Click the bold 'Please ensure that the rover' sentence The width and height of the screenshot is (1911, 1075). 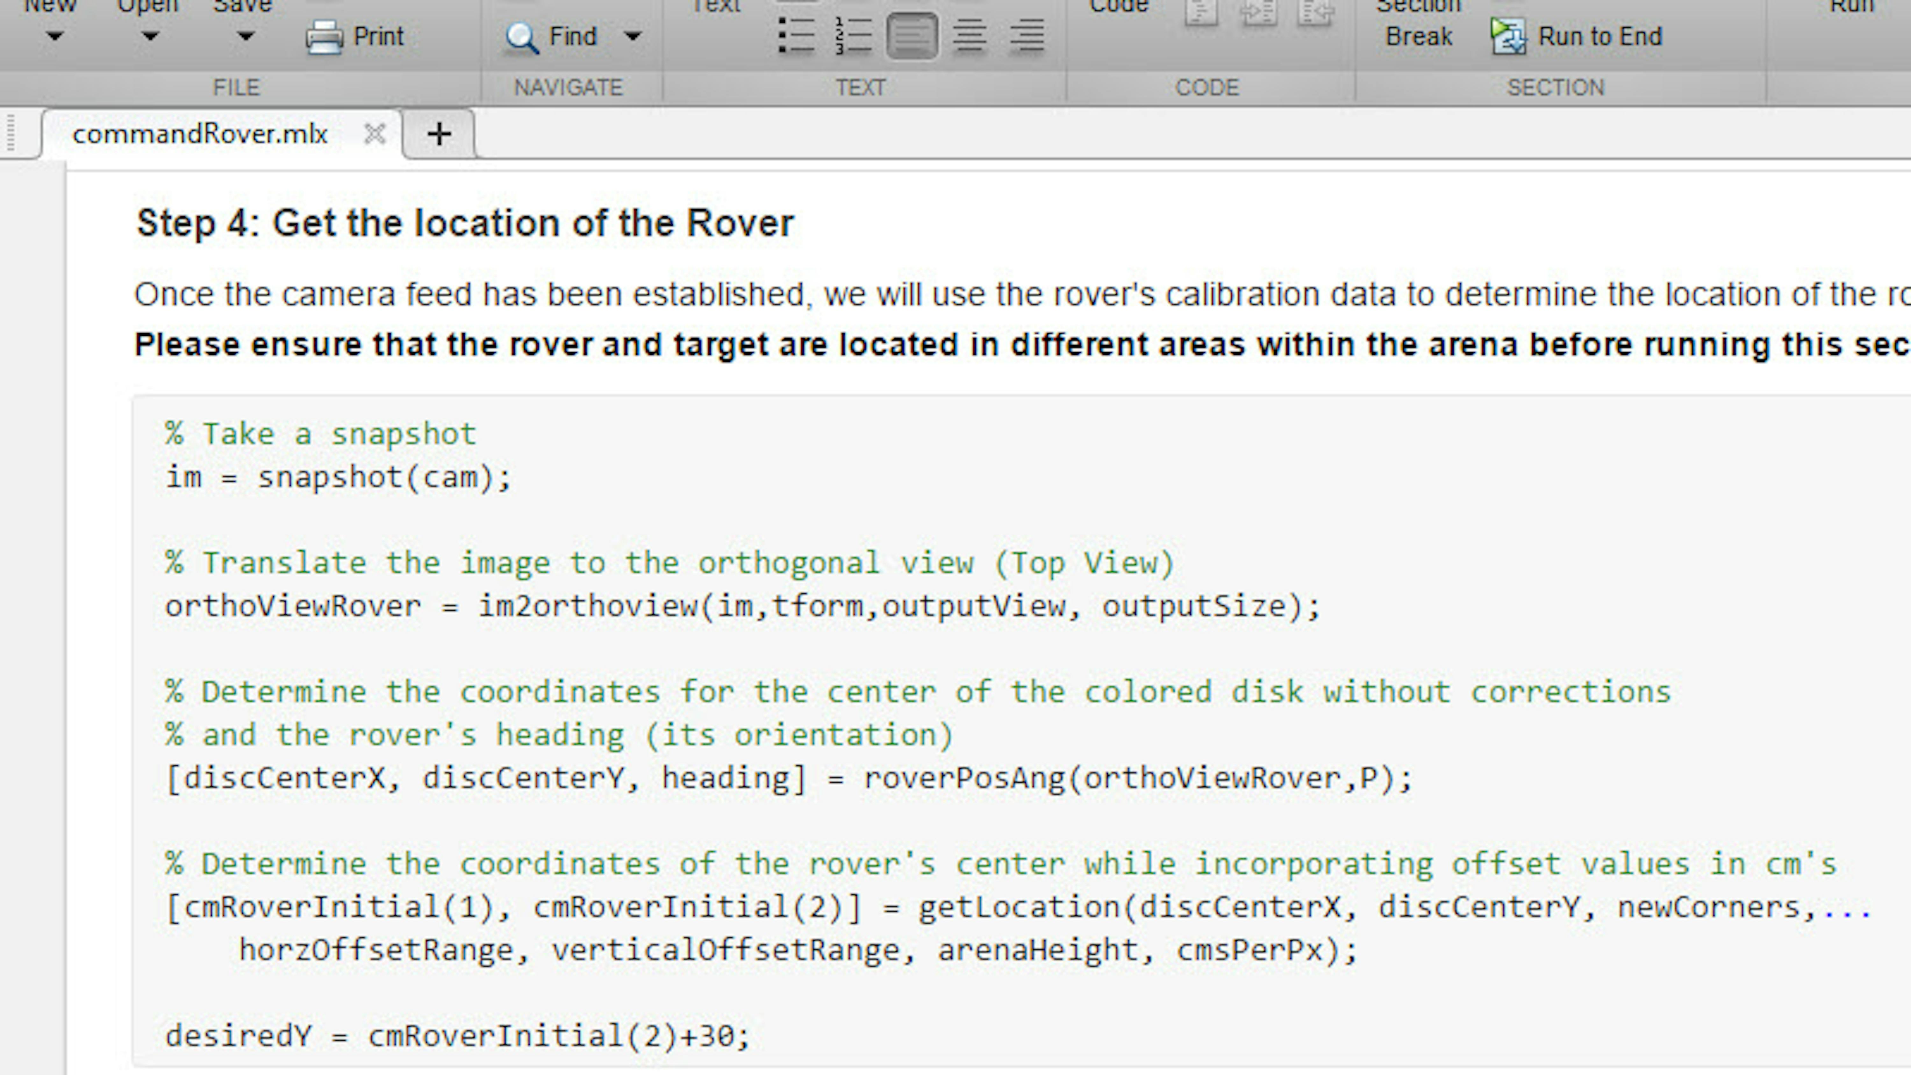1022,345
